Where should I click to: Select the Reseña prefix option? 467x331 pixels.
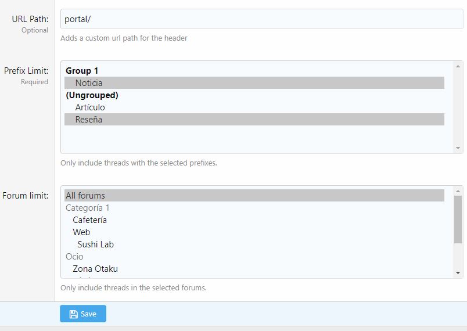(89, 120)
